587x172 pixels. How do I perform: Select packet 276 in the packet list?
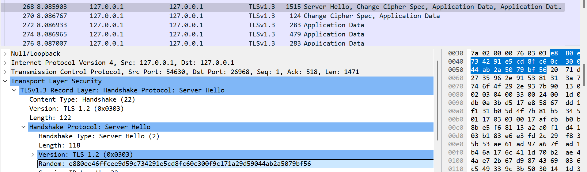pyautogui.click(x=276, y=43)
